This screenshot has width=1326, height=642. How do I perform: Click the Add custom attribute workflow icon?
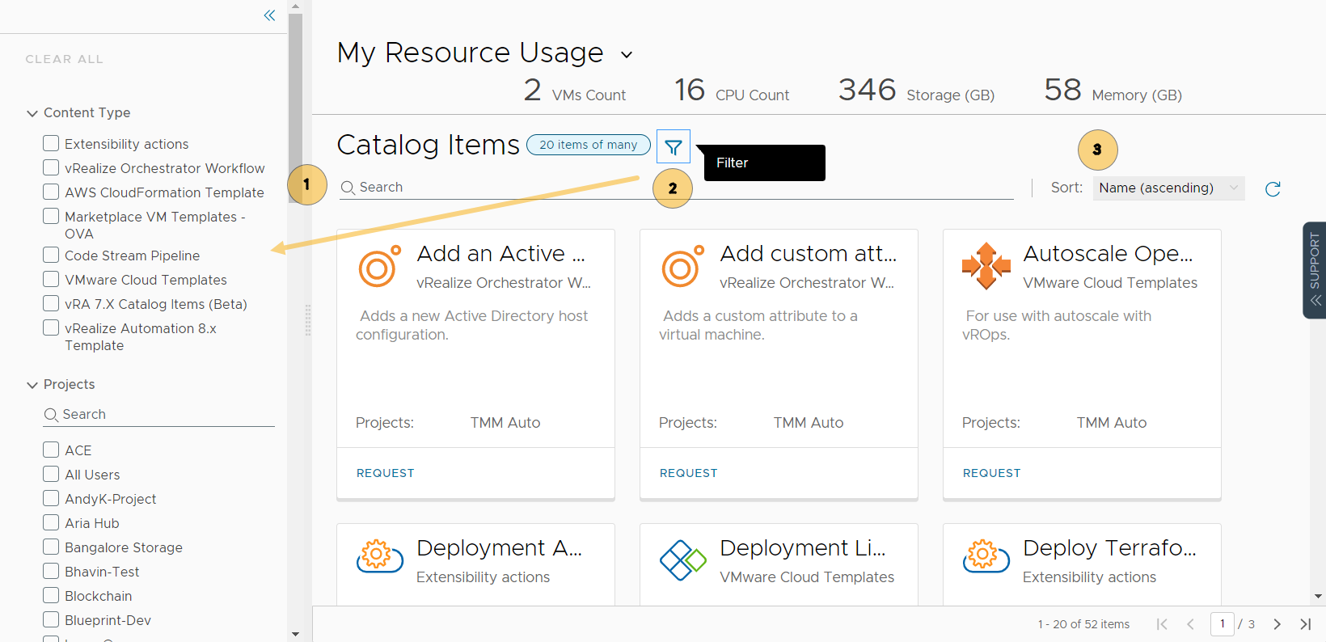tap(682, 267)
